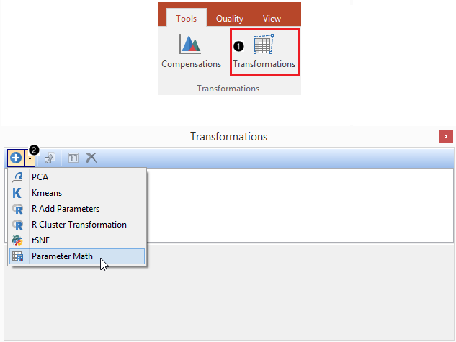
Task: Choose Kmeans from the transformation list
Action: coord(48,193)
